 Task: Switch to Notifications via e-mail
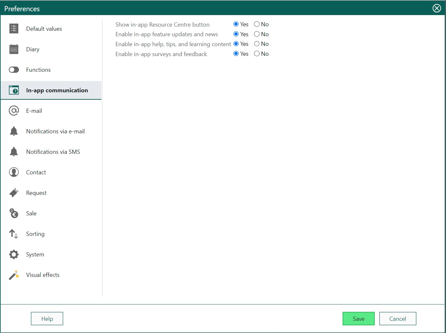coord(51,131)
